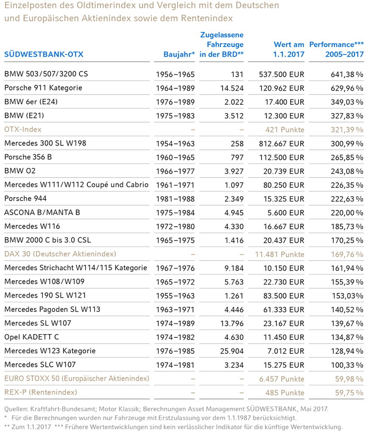Click the SÜDWESTBANK-OTX column header

(43, 54)
